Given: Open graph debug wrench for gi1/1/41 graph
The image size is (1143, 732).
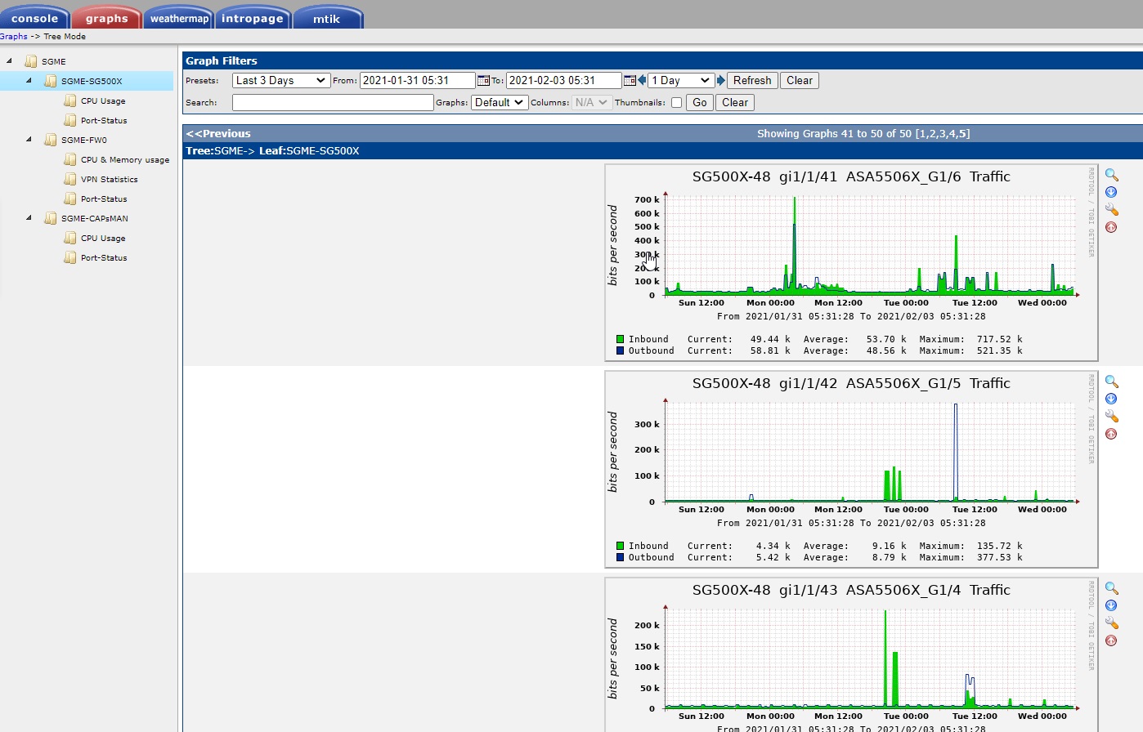Looking at the screenshot, I should (x=1111, y=210).
